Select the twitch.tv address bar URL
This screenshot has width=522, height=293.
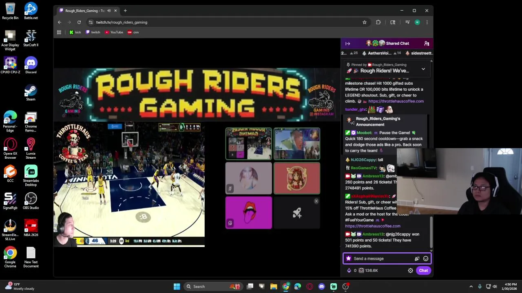point(122,22)
